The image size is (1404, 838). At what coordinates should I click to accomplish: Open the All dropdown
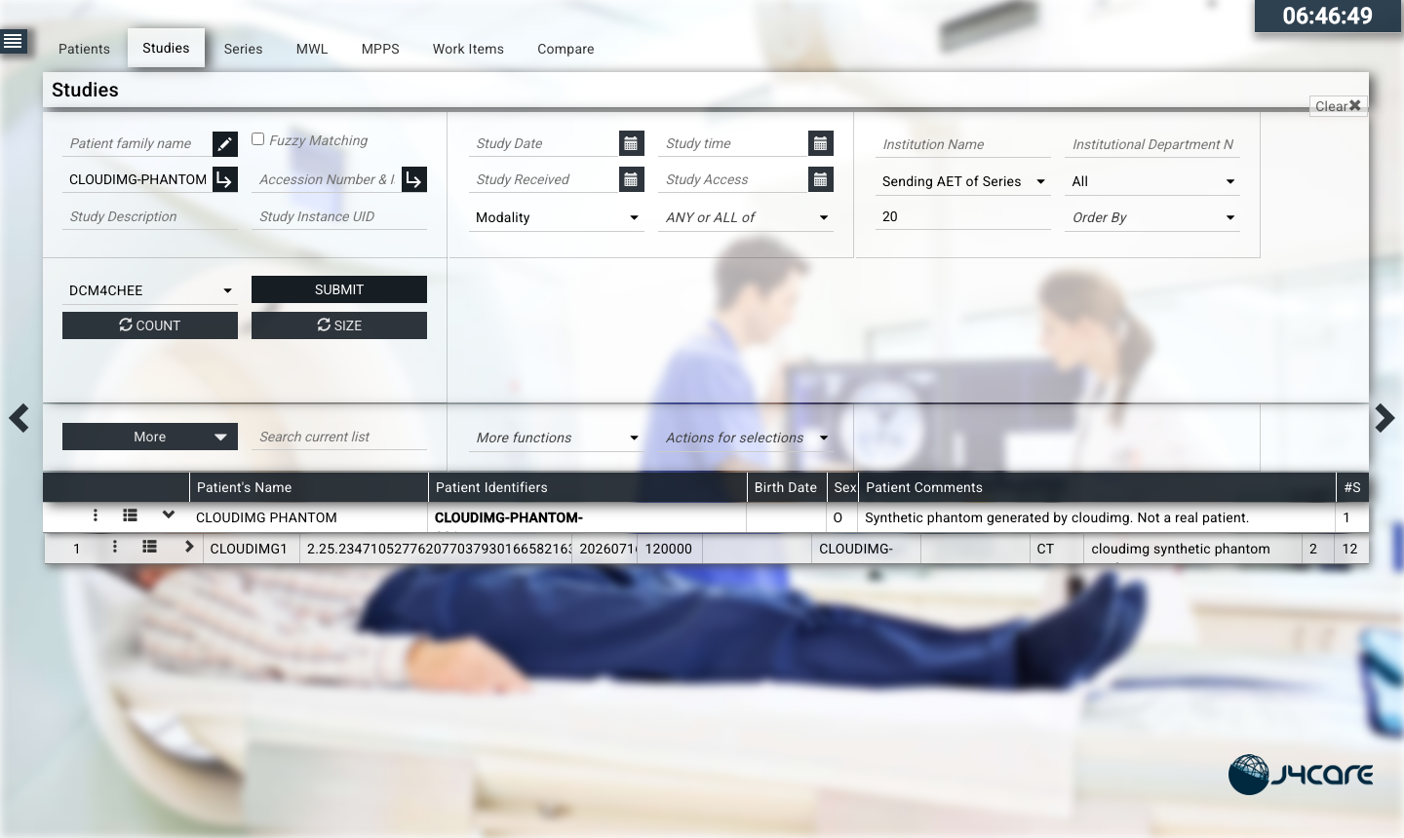1152,181
